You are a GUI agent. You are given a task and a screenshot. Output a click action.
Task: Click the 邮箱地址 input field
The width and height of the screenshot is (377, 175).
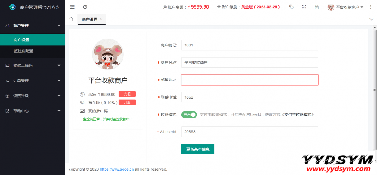pos(249,80)
